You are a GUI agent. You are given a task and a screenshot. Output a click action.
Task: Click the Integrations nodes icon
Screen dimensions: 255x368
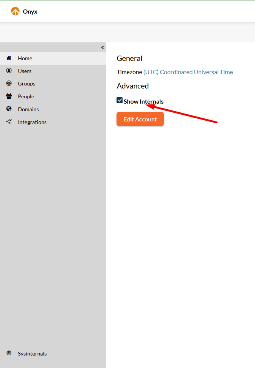[x=9, y=121]
